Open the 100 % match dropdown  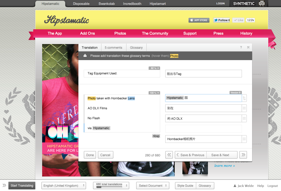click(x=154, y=93)
